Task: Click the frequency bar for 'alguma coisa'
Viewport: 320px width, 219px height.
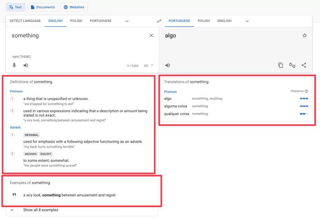Action: pos(304,106)
